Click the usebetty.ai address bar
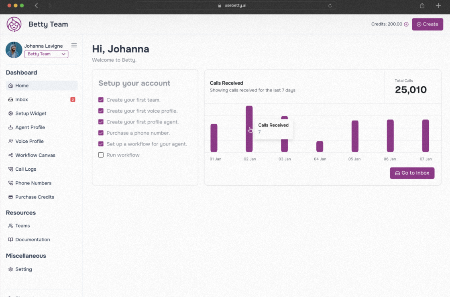Viewport: 450px width, 297px height. coord(236,6)
